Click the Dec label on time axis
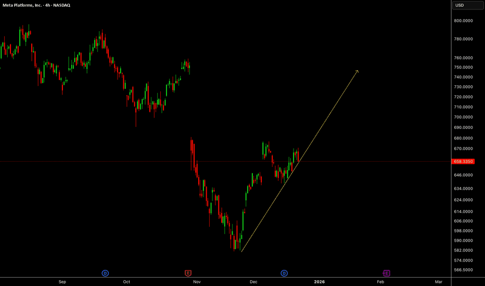 coord(253,281)
